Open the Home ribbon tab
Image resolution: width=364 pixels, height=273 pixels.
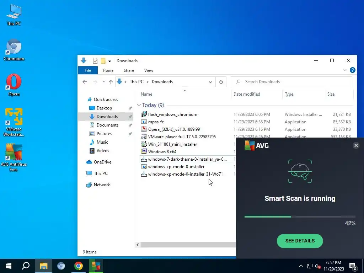click(x=108, y=70)
